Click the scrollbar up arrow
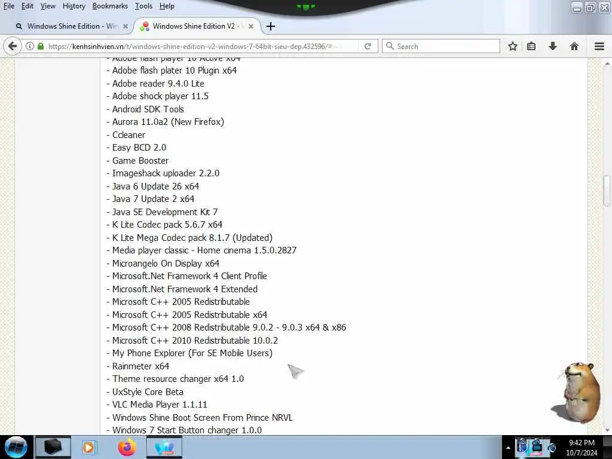The width and height of the screenshot is (612, 459). click(x=607, y=63)
